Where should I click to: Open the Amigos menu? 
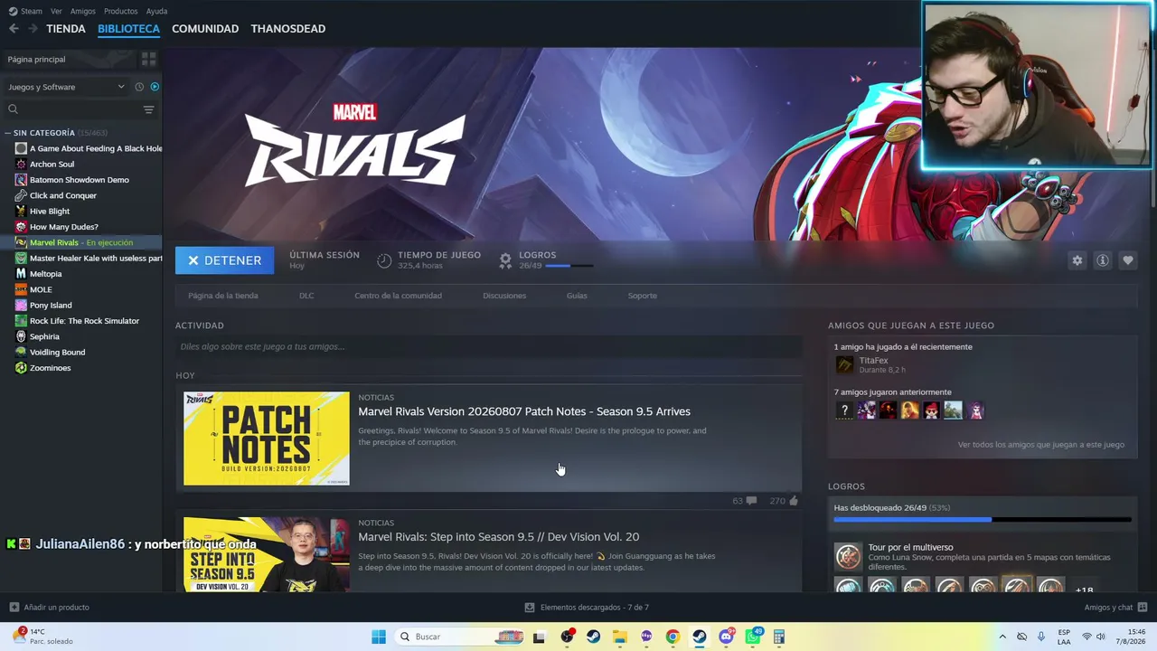pyautogui.click(x=83, y=11)
